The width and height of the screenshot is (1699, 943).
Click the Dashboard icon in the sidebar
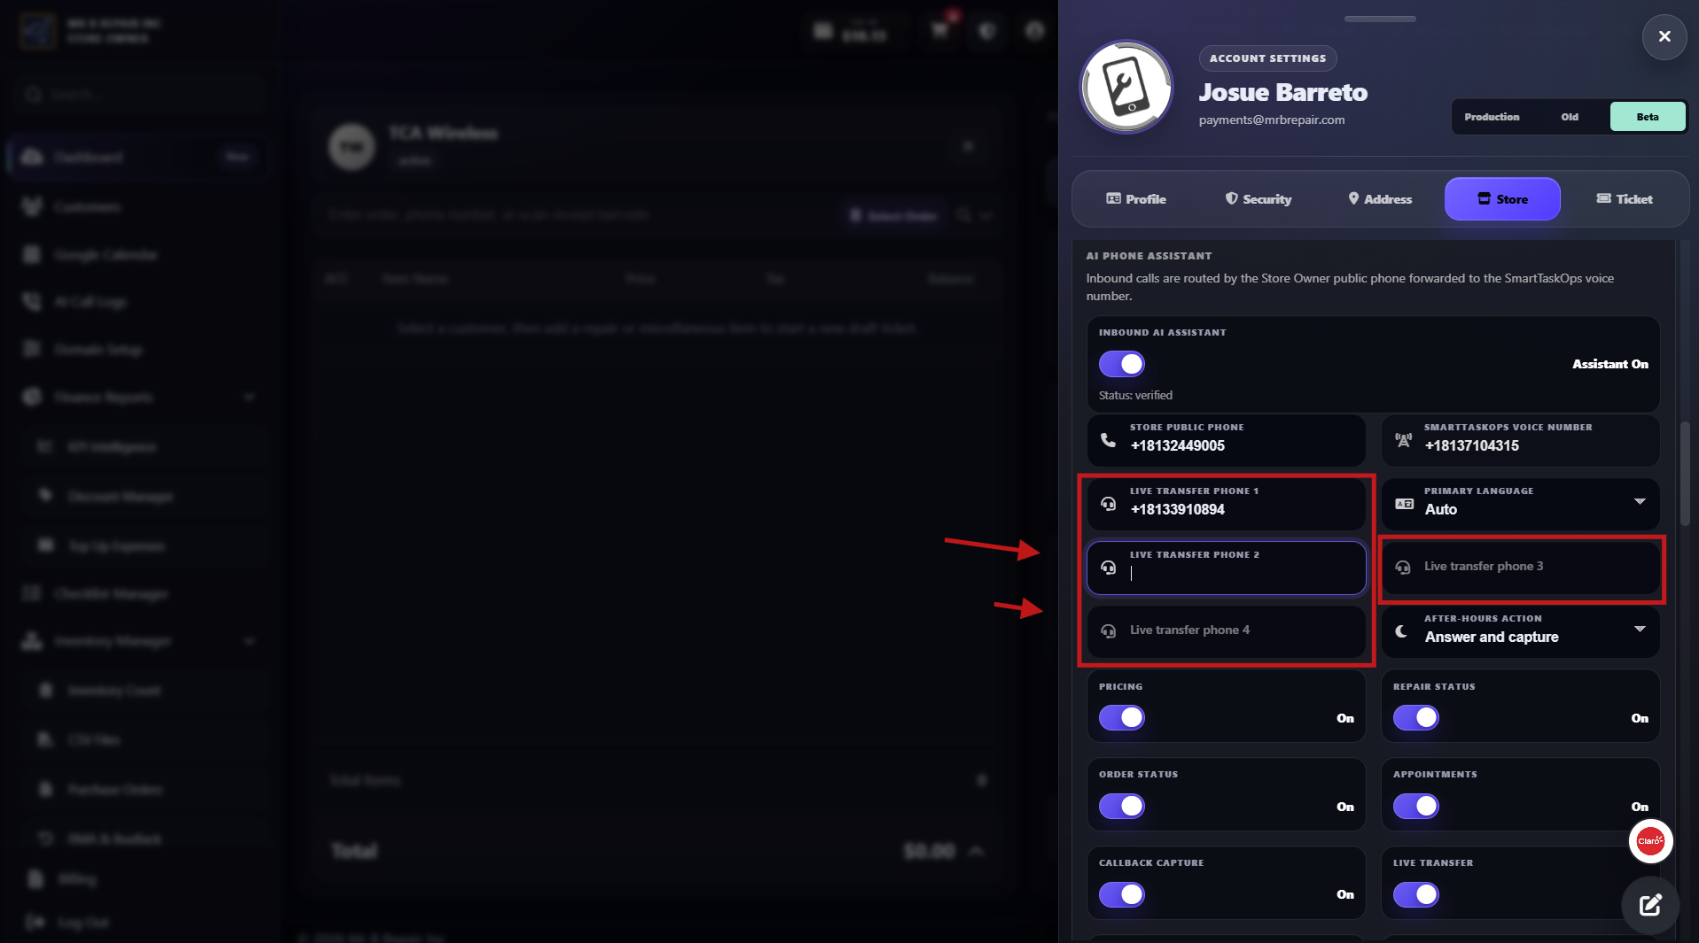(x=32, y=157)
